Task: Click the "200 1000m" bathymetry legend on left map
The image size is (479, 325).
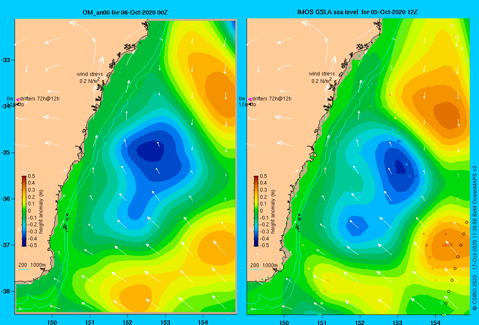Action: click(32, 265)
